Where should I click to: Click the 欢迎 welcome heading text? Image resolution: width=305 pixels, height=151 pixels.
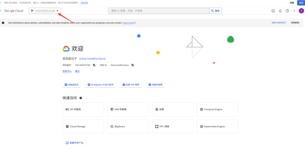coord(77,49)
